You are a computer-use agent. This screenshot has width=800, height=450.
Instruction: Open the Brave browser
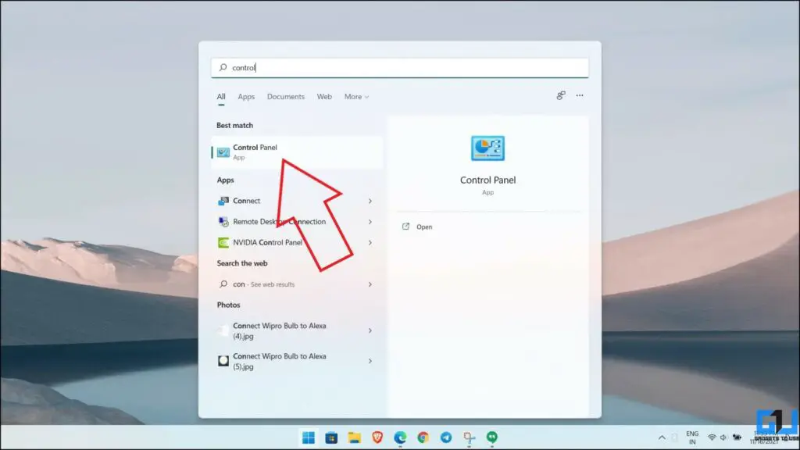(376, 437)
